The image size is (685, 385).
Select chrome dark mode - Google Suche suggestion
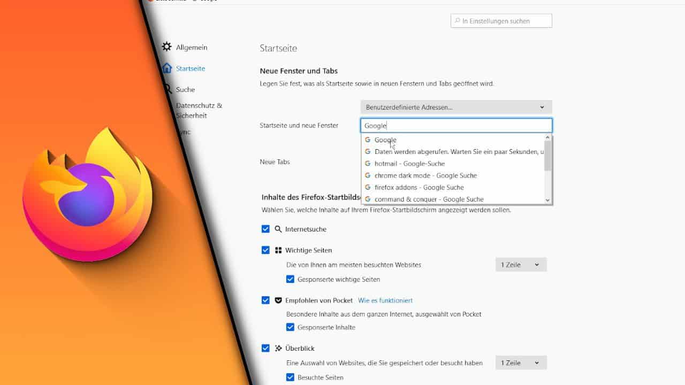[x=453, y=175]
